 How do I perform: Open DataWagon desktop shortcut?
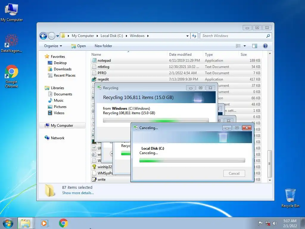click(x=12, y=43)
